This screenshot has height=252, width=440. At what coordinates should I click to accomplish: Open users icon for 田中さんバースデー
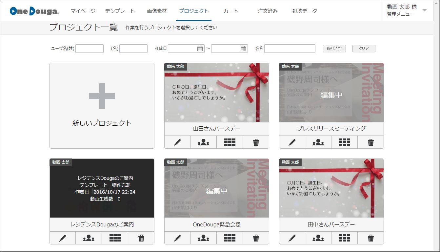[318, 238]
